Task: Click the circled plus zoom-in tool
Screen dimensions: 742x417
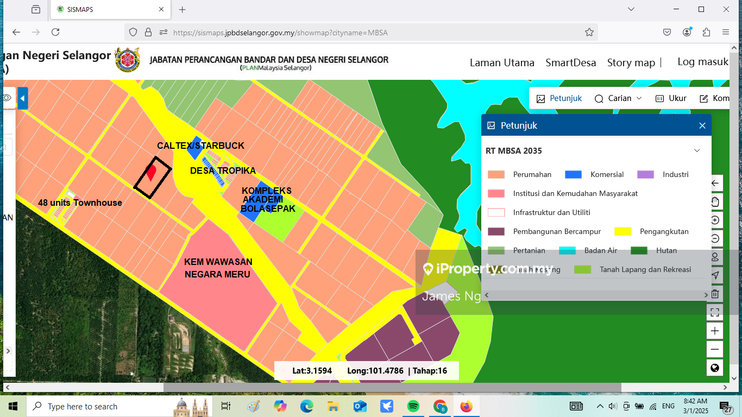Action: tap(715, 220)
